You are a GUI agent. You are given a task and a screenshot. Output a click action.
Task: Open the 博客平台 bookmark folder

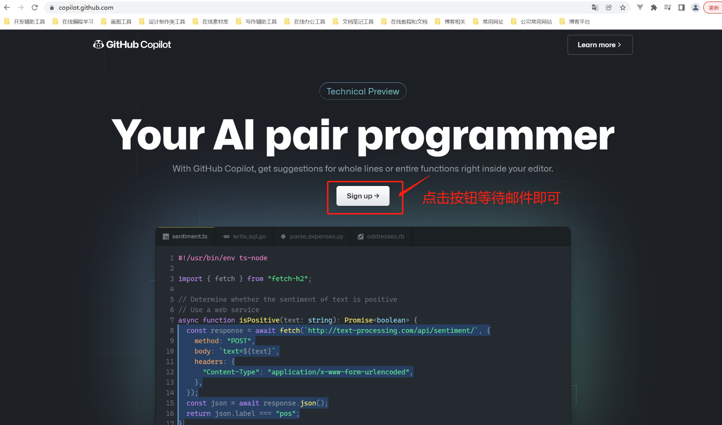tap(575, 22)
